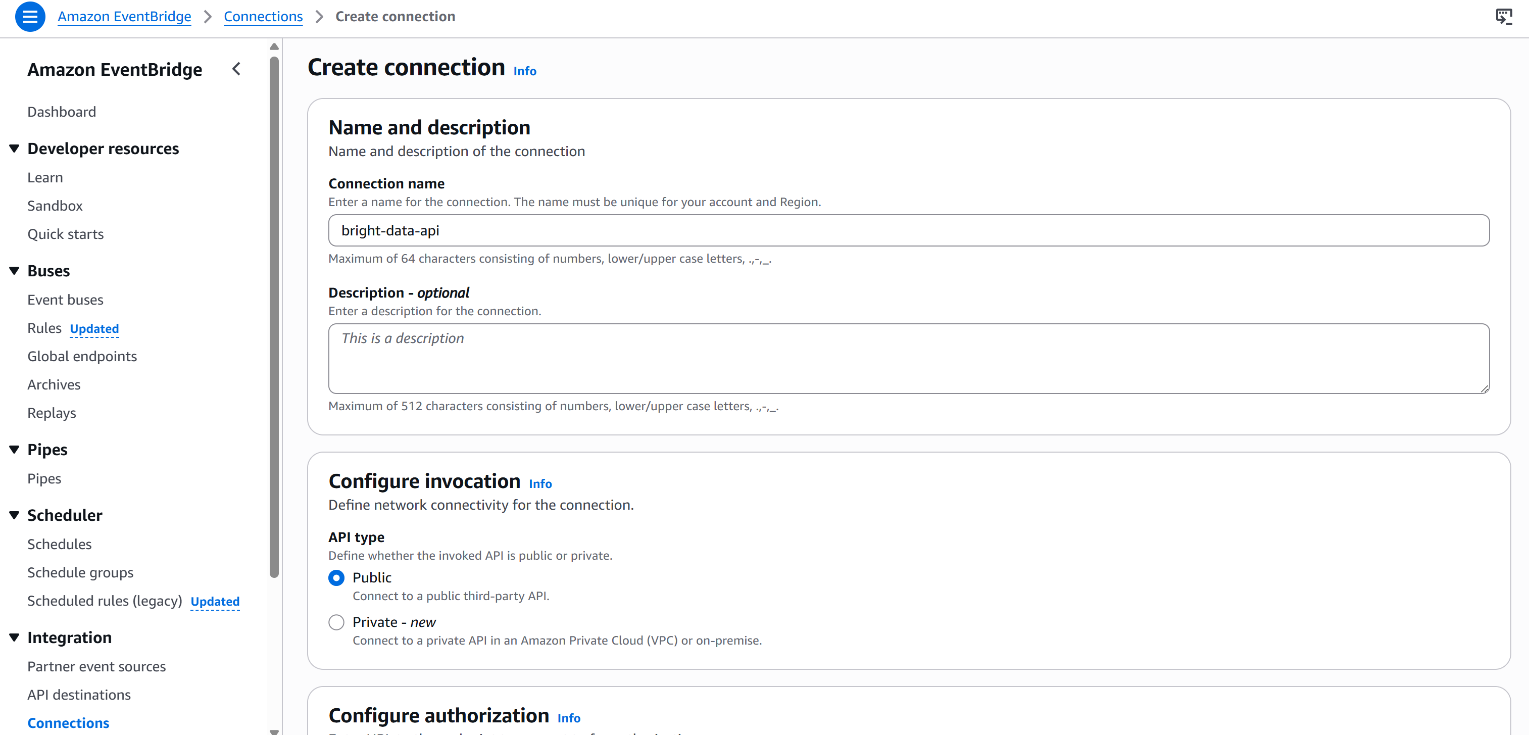Collapse the Developer resources section
Image resolution: width=1529 pixels, height=735 pixels.
(x=14, y=148)
